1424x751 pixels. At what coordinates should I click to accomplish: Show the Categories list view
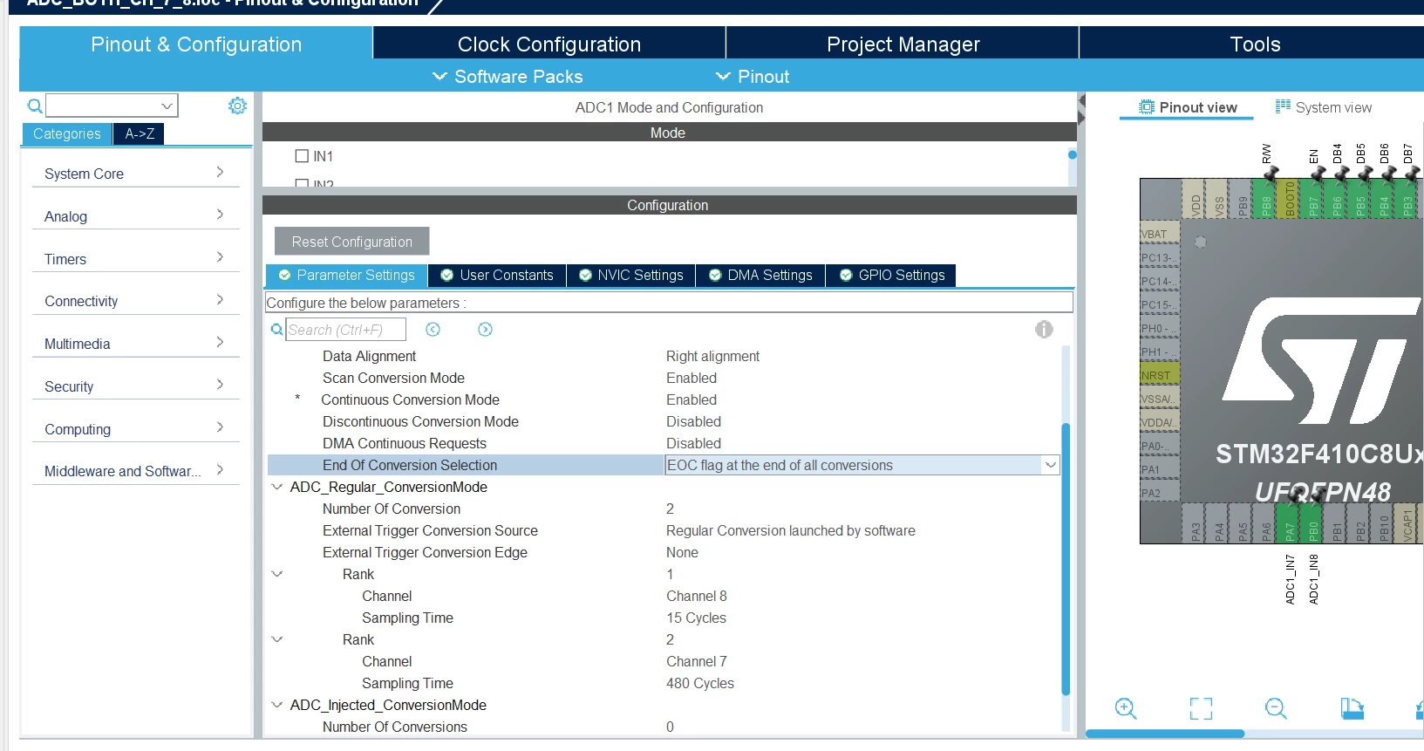click(x=67, y=133)
